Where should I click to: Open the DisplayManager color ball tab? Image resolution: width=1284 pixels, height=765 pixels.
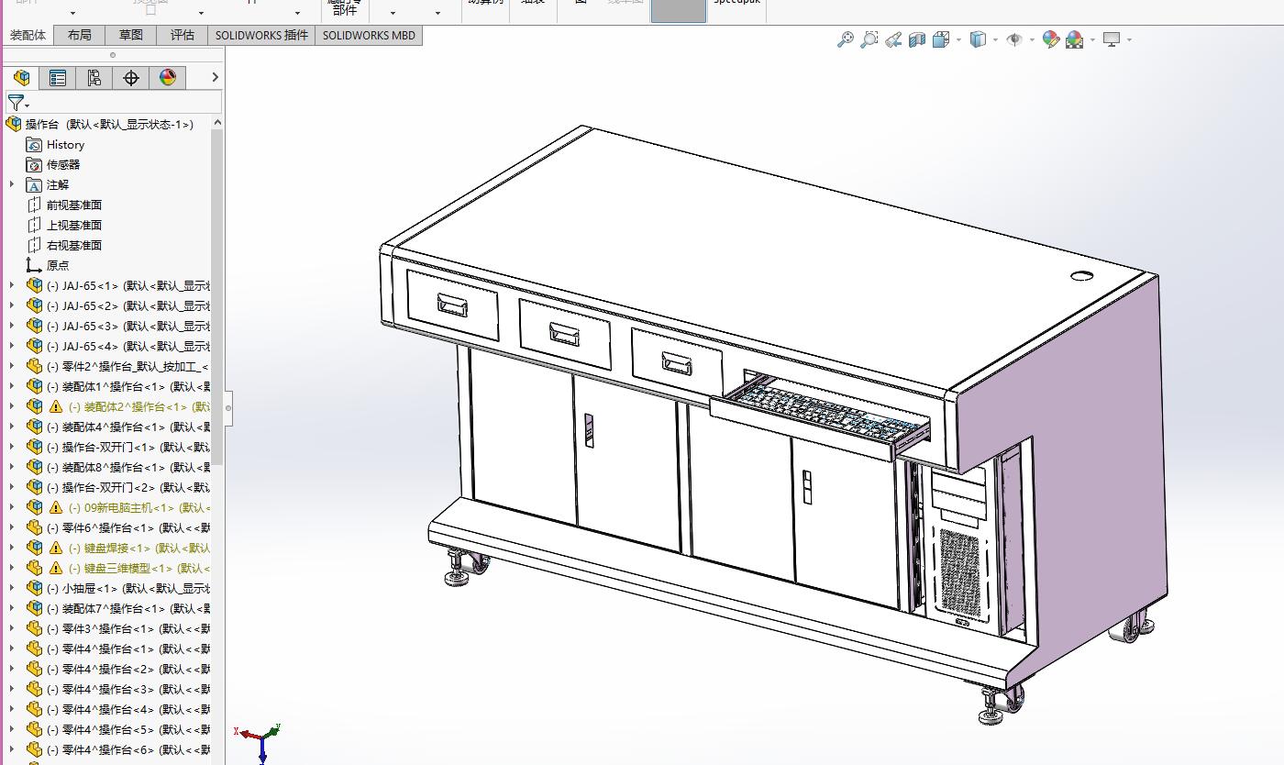pyautogui.click(x=168, y=78)
